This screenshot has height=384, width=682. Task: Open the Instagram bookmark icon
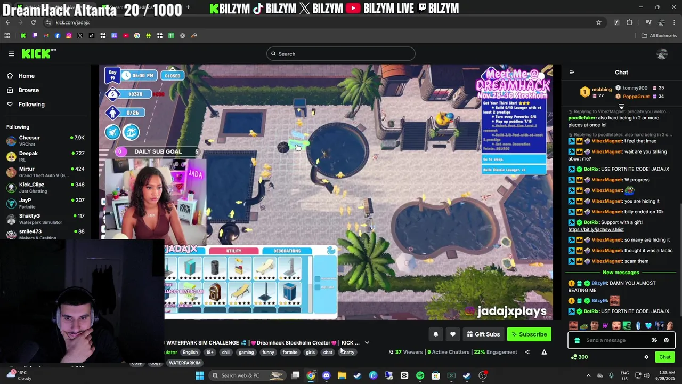[69, 36]
